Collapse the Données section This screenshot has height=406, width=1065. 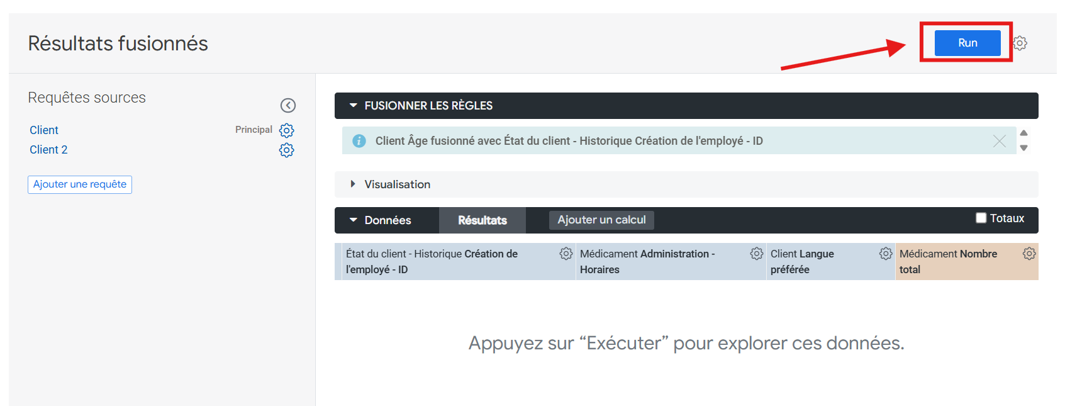(x=354, y=220)
